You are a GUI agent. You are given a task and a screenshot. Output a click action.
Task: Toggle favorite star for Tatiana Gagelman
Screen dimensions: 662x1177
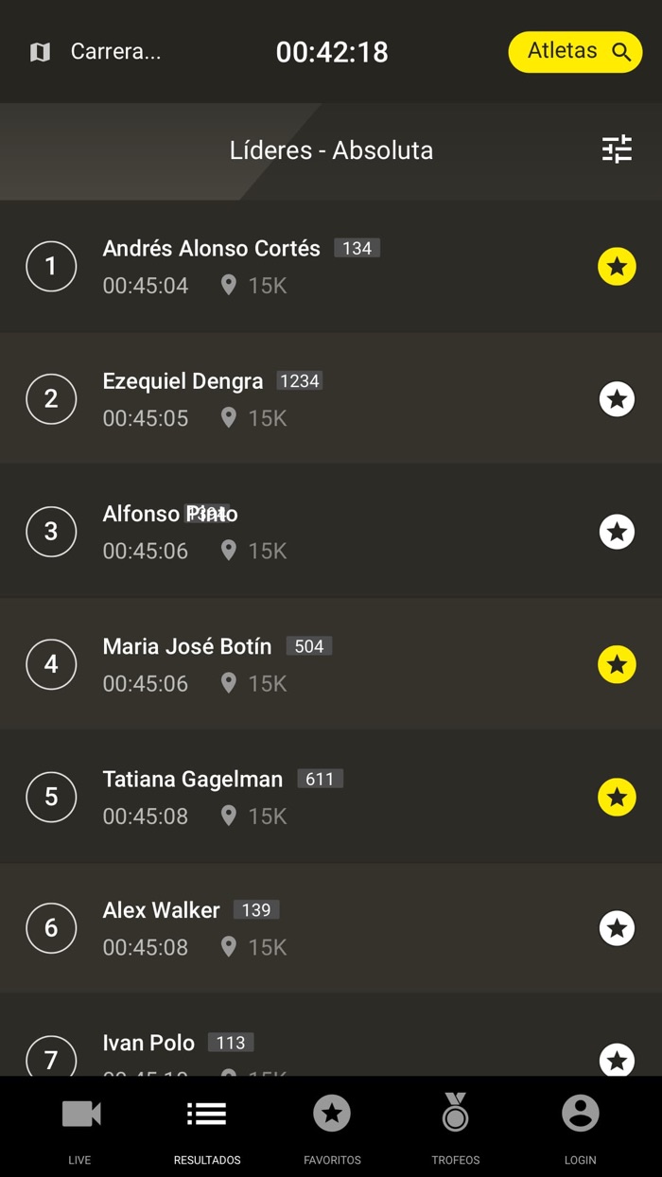coord(617,797)
